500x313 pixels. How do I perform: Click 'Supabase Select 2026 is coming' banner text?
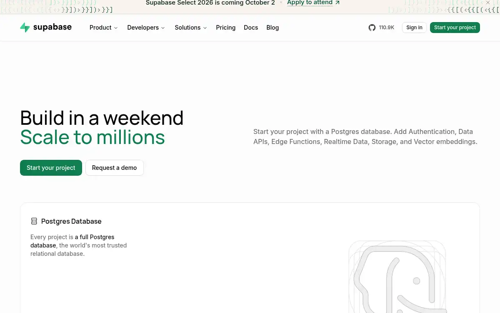pos(210,3)
